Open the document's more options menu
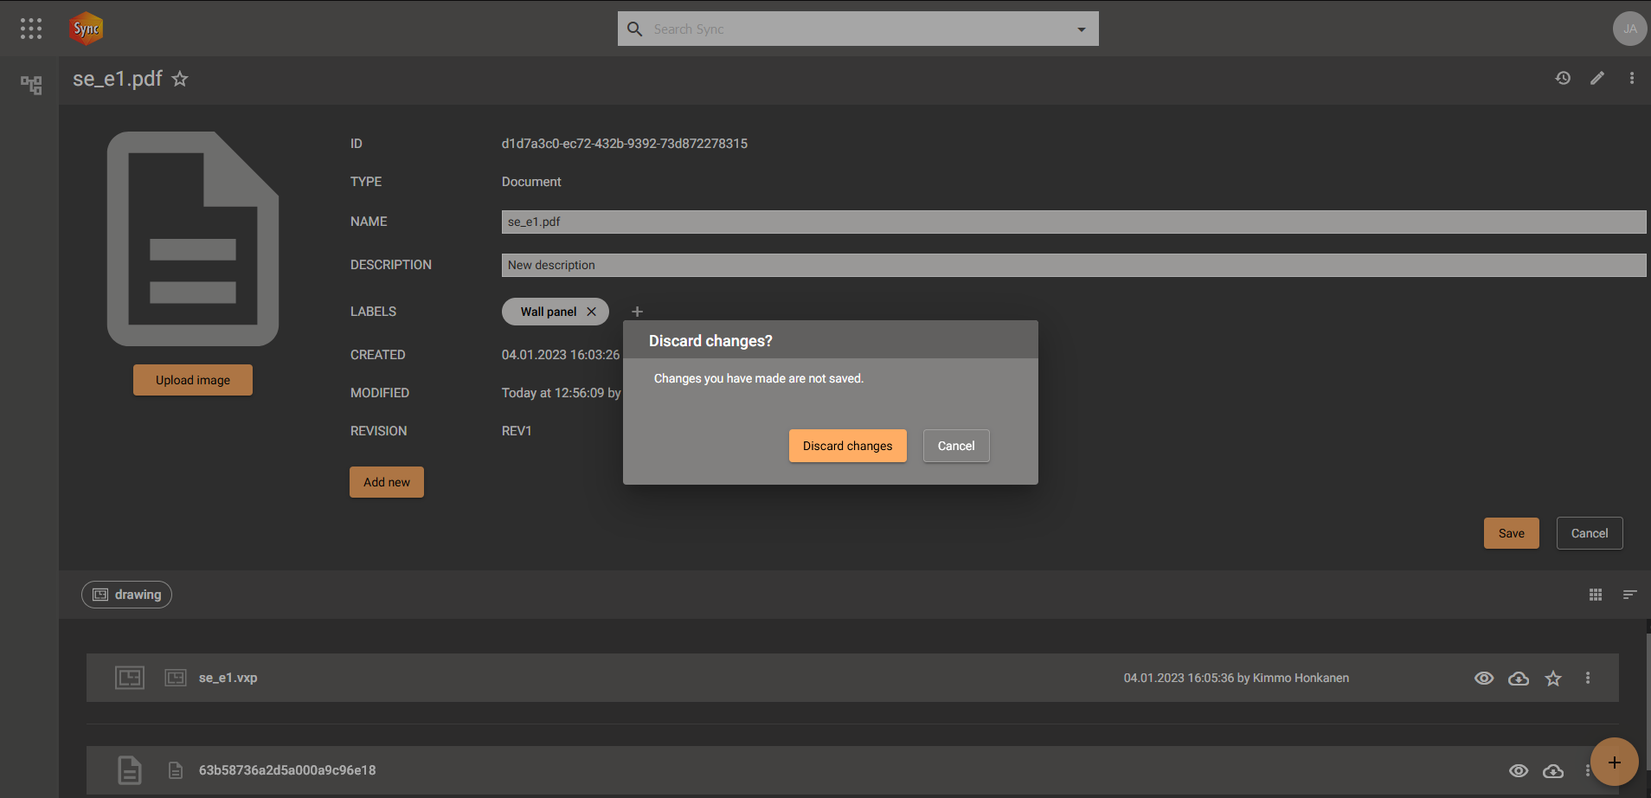 (x=1632, y=79)
